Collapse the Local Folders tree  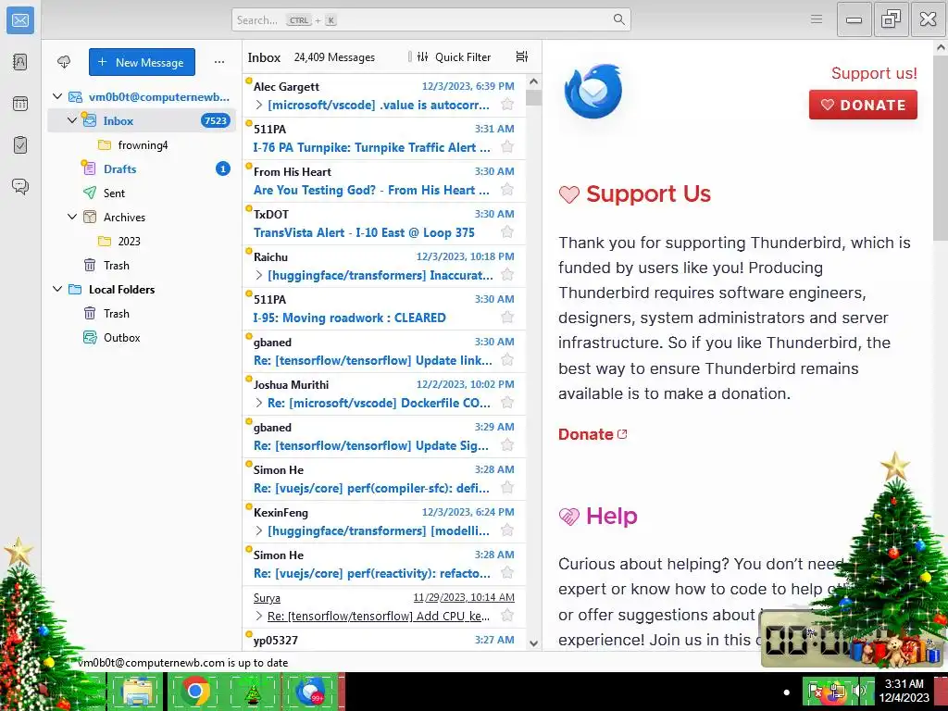pos(57,289)
